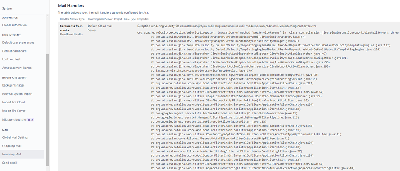Click the Issue Type column header
This screenshot has height=171, width=400.
(130, 19)
